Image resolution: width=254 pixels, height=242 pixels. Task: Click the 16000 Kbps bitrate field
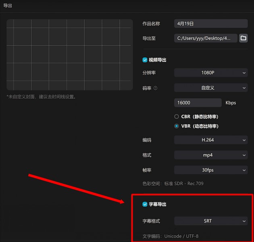click(198, 102)
